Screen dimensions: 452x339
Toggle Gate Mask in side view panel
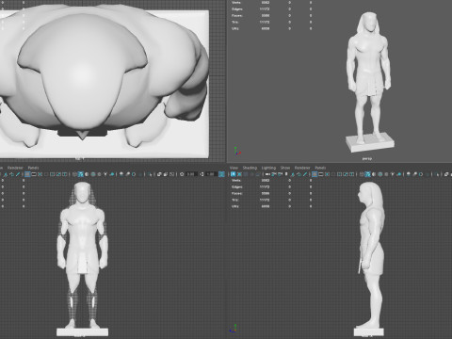coord(333,174)
